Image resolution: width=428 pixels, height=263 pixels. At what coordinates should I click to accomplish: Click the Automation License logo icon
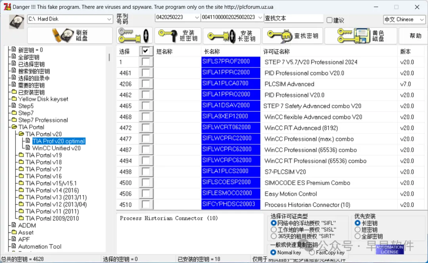click(390, 250)
